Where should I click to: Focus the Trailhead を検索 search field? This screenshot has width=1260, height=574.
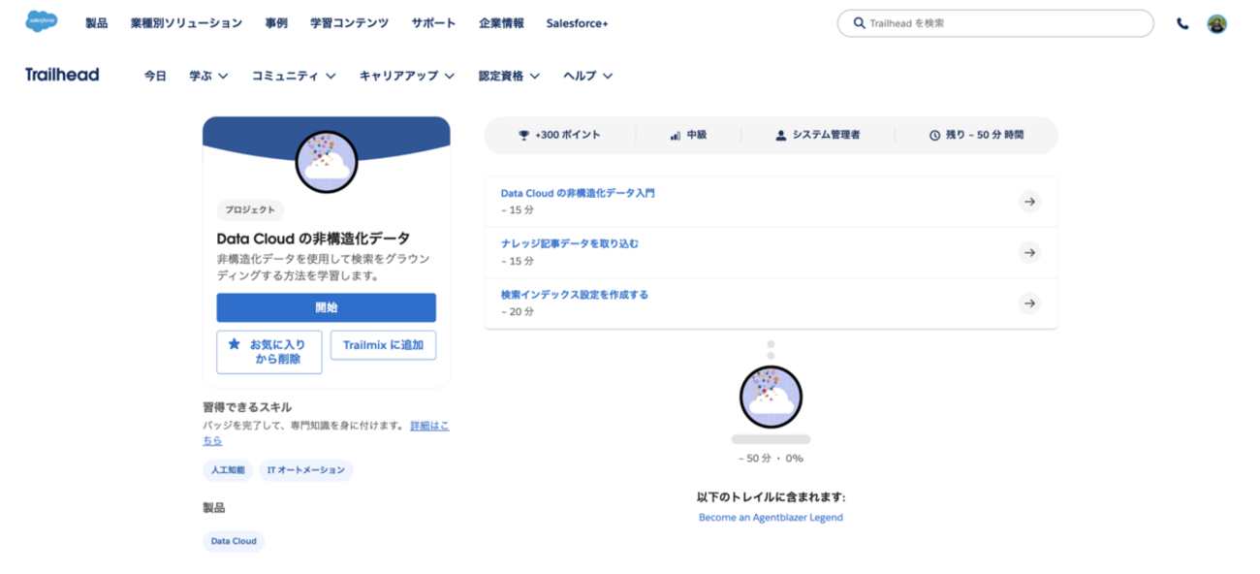tap(995, 23)
